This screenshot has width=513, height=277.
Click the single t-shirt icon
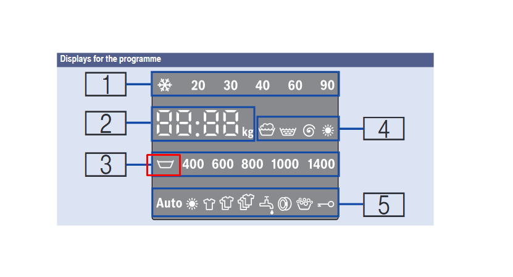pos(209,203)
